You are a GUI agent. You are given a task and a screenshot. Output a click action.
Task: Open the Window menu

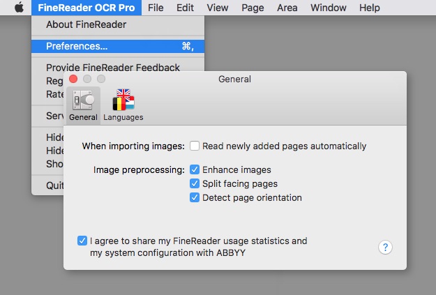pyautogui.click(x=327, y=8)
